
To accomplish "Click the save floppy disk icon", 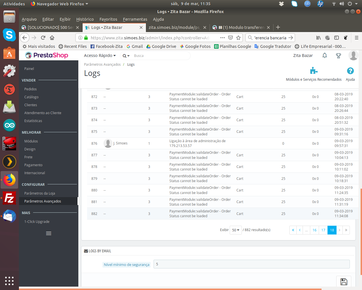I will pos(344,282).
